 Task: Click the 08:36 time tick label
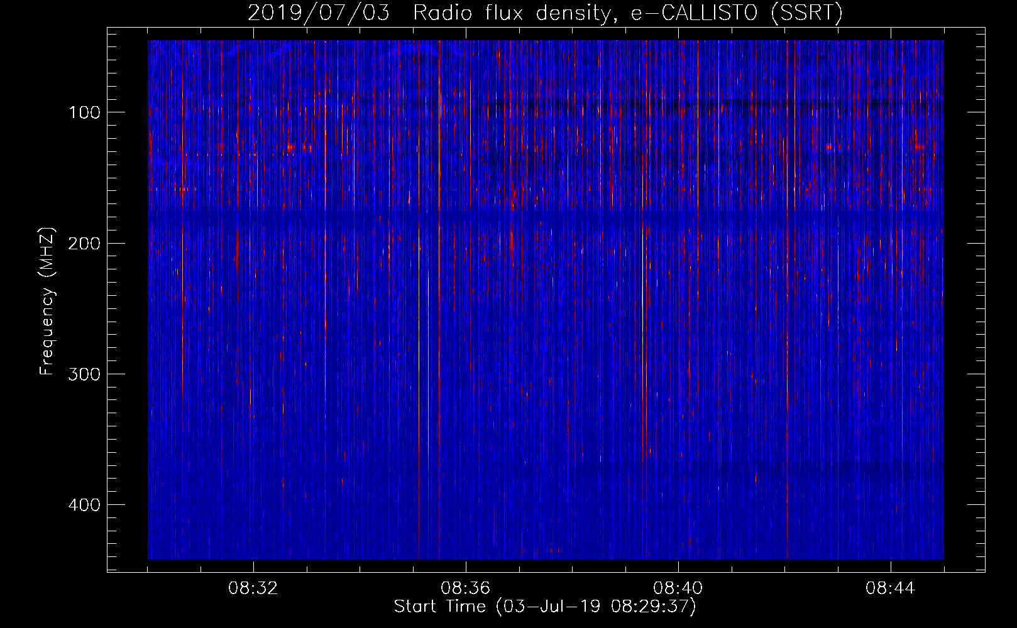click(x=466, y=588)
